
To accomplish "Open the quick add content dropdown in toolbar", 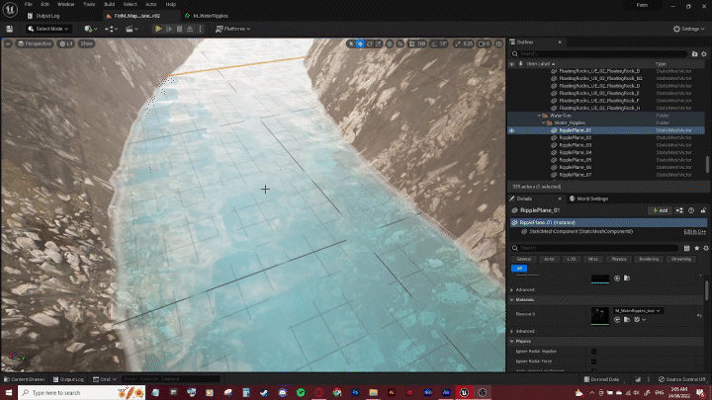I will 90,29.
